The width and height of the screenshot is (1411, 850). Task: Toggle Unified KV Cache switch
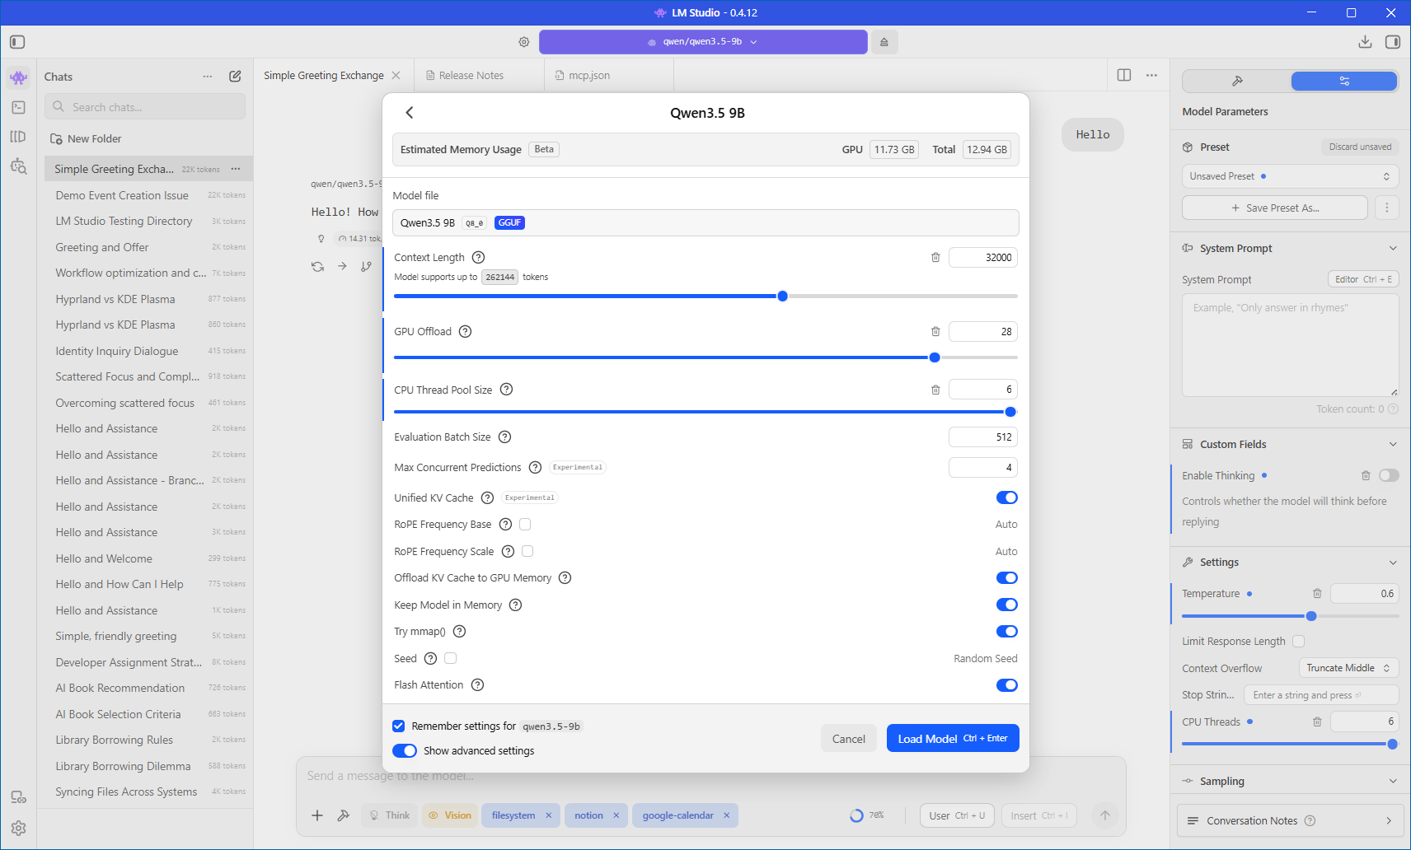[1007, 497]
